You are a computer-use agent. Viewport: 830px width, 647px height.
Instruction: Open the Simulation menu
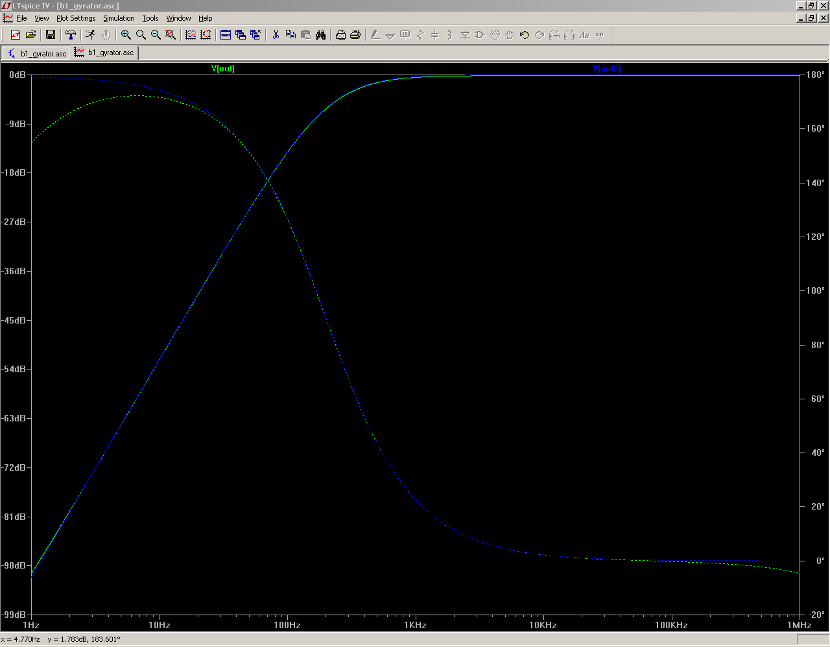(119, 18)
